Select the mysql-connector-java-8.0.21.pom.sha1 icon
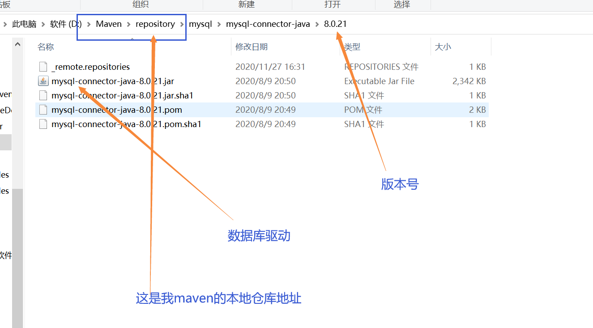The width and height of the screenshot is (593, 328). tap(43, 124)
